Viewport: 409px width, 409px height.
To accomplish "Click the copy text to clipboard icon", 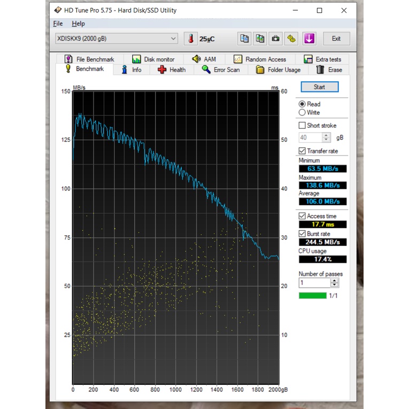I will pos(244,38).
